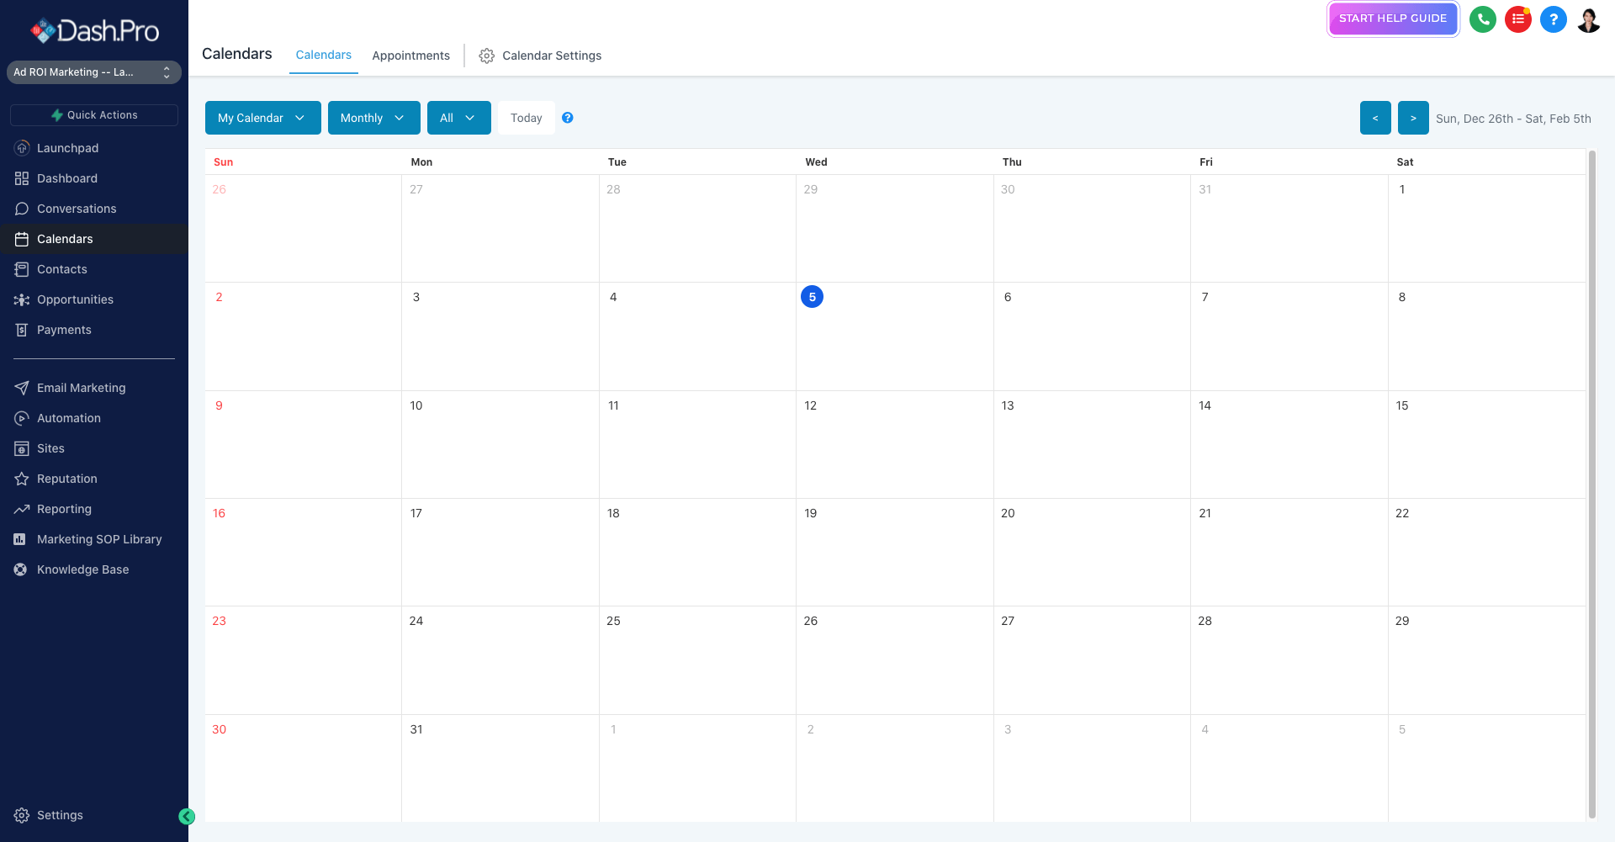Collapse the sidebar with the green chevron
The height and width of the screenshot is (842, 1615).
(187, 816)
